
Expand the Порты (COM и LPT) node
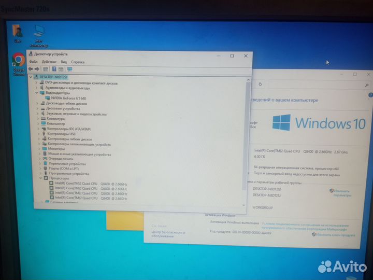click(x=40, y=169)
